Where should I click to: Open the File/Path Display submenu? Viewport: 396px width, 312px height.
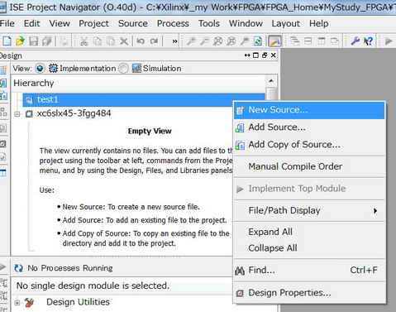click(x=309, y=210)
